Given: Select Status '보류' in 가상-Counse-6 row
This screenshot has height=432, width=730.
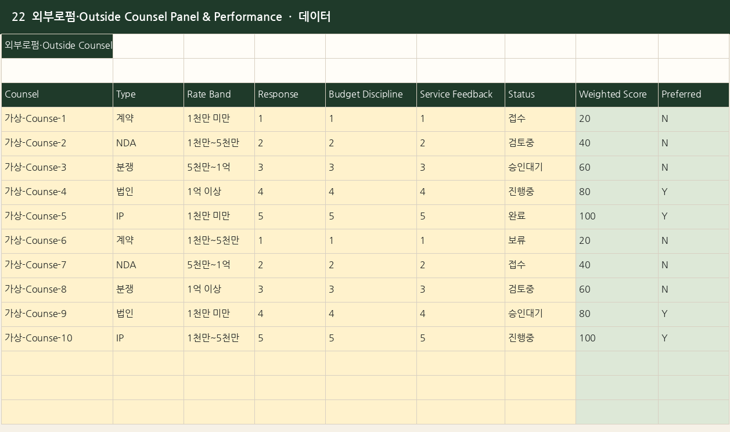Looking at the screenshot, I should [540, 241].
